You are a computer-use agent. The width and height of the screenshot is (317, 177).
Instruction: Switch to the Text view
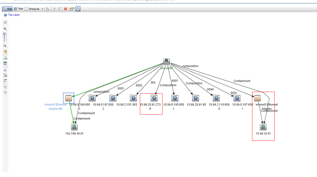[18, 9]
